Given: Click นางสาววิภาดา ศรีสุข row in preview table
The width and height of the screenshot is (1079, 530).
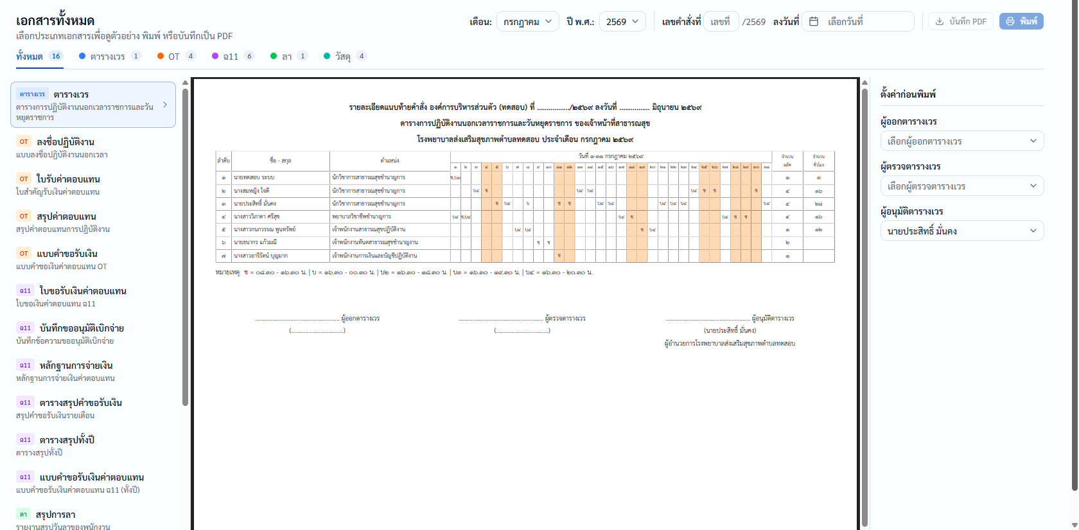Looking at the screenshot, I should [525, 216].
